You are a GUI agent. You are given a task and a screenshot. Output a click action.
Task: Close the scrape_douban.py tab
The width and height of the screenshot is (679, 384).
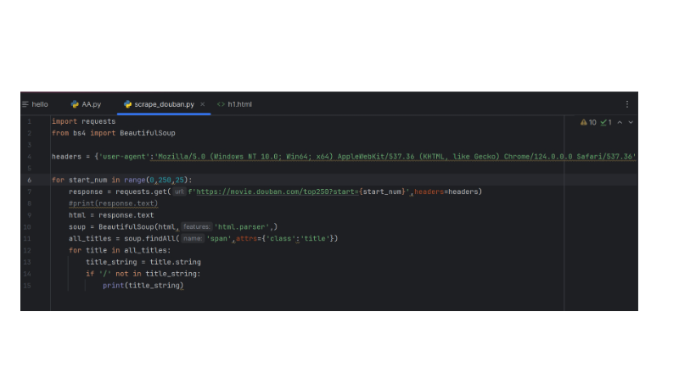pos(202,104)
